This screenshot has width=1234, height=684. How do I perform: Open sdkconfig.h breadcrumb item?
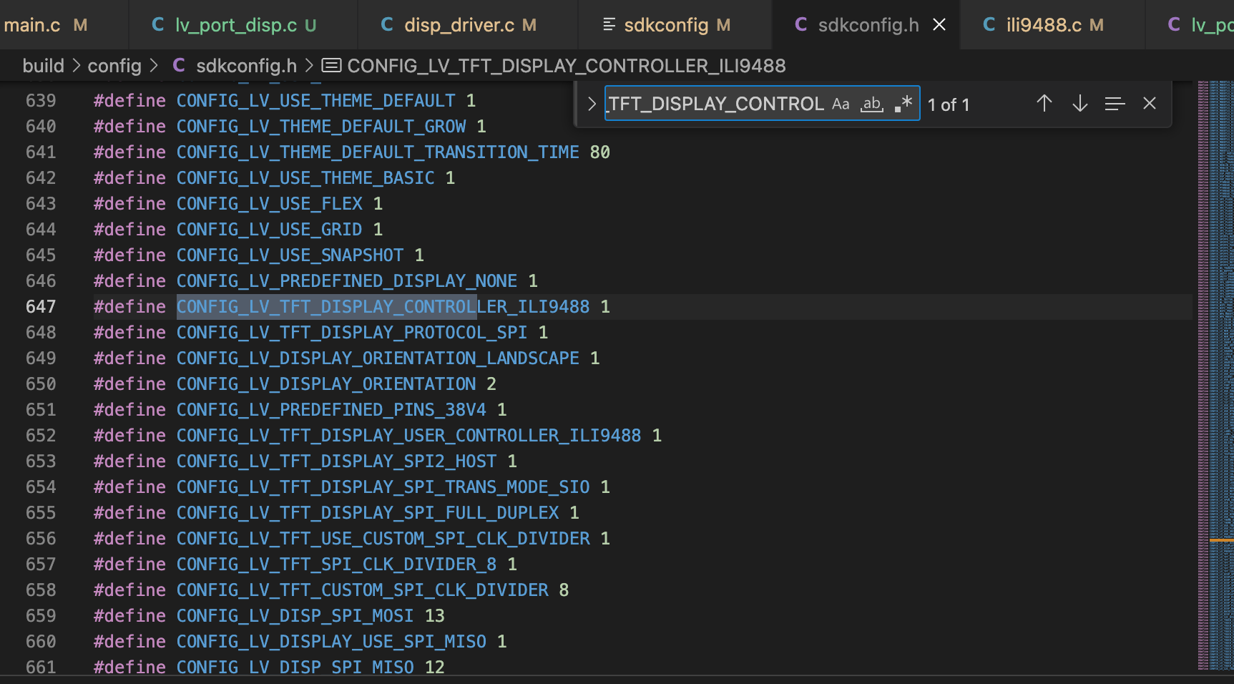pos(246,66)
